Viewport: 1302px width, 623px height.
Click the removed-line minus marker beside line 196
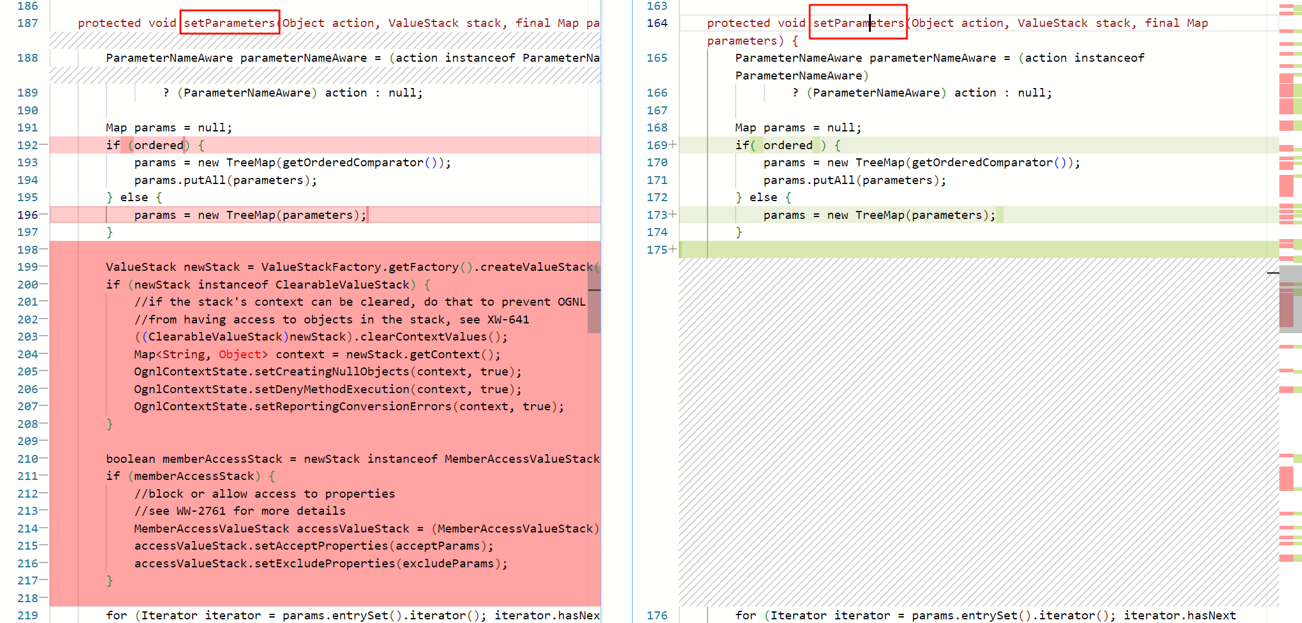click(43, 215)
